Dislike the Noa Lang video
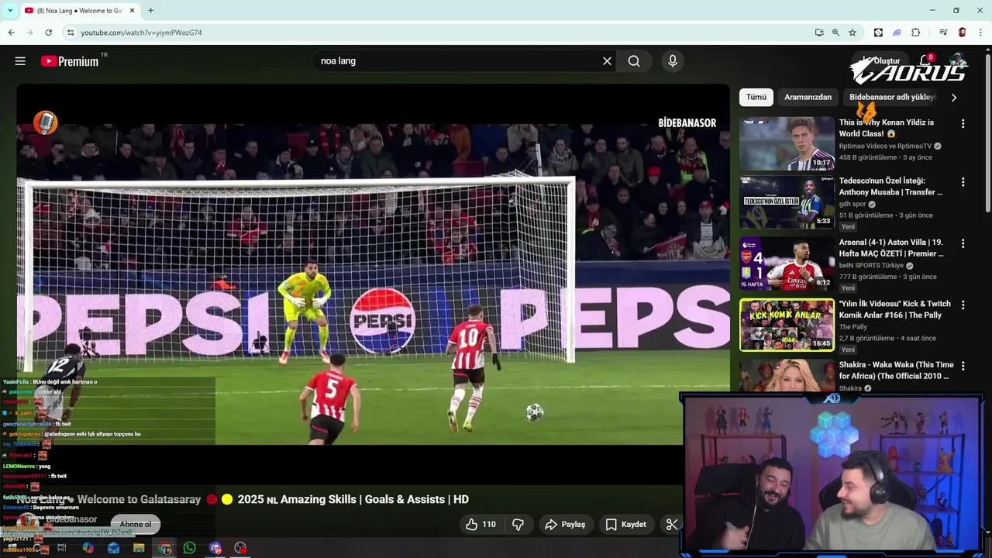 (518, 525)
